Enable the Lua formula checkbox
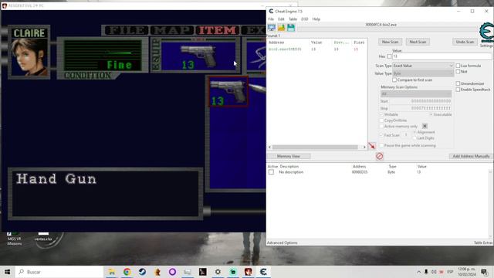 coord(458,66)
